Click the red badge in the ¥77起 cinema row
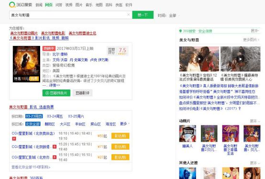 [x=55, y=146]
